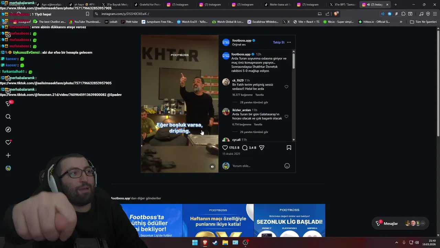Open Windows Start menu
This screenshot has height=248, width=440.
pos(195,242)
